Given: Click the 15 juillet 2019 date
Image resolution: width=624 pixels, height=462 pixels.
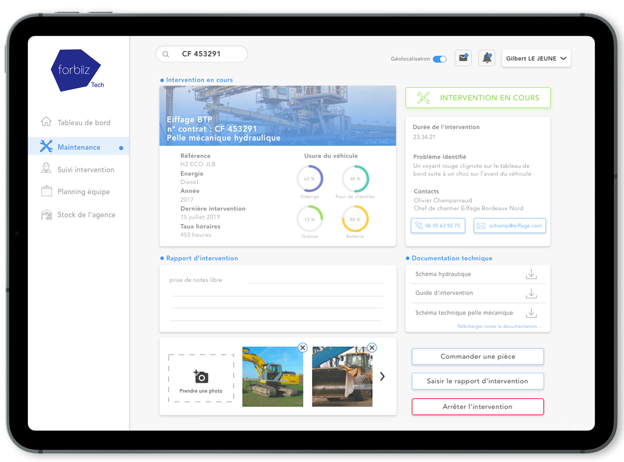Looking at the screenshot, I should [200, 217].
